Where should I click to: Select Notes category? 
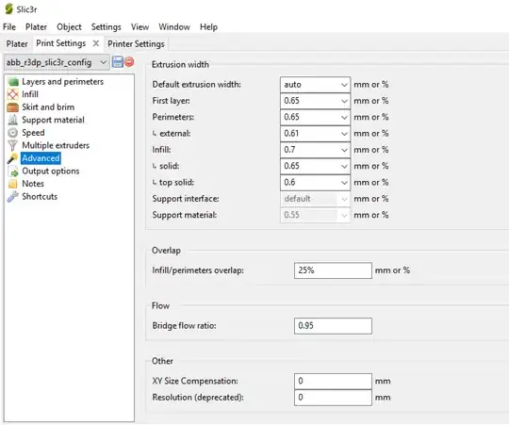point(33,184)
